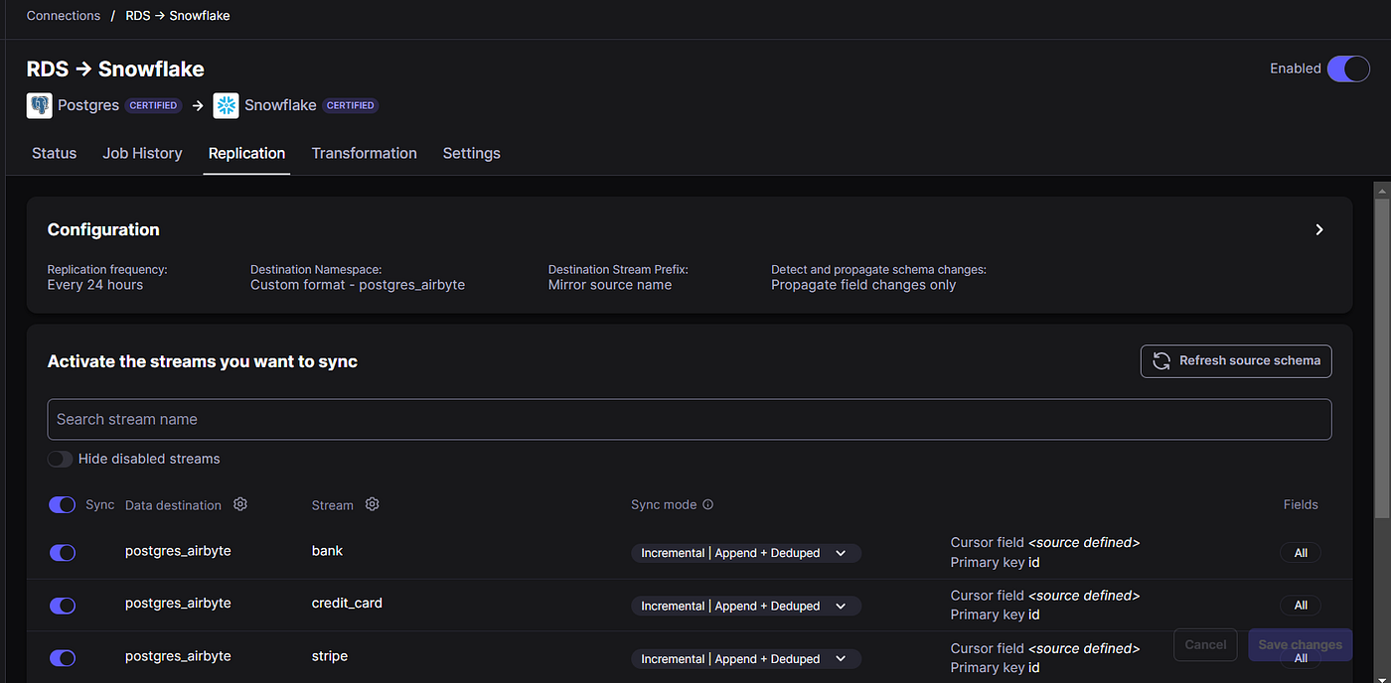Click the Postgres source name
1391x683 pixels.
[x=88, y=105]
